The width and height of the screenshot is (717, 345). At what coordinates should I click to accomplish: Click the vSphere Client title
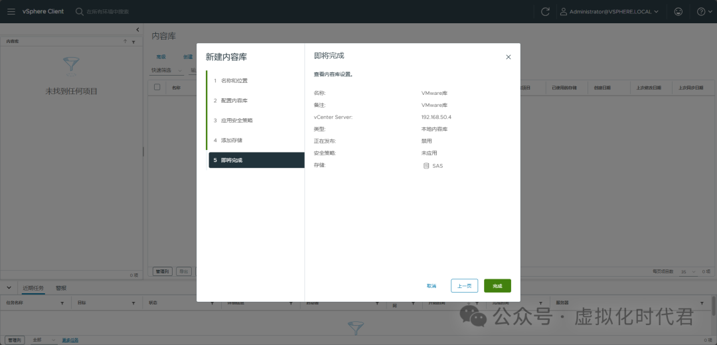coord(43,11)
